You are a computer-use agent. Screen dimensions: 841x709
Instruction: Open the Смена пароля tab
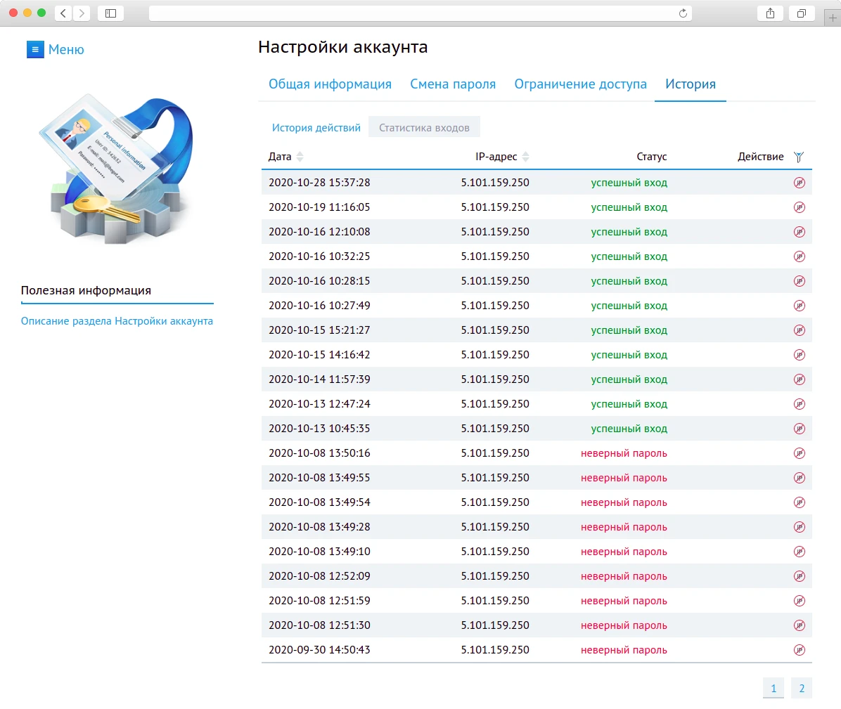click(x=453, y=84)
